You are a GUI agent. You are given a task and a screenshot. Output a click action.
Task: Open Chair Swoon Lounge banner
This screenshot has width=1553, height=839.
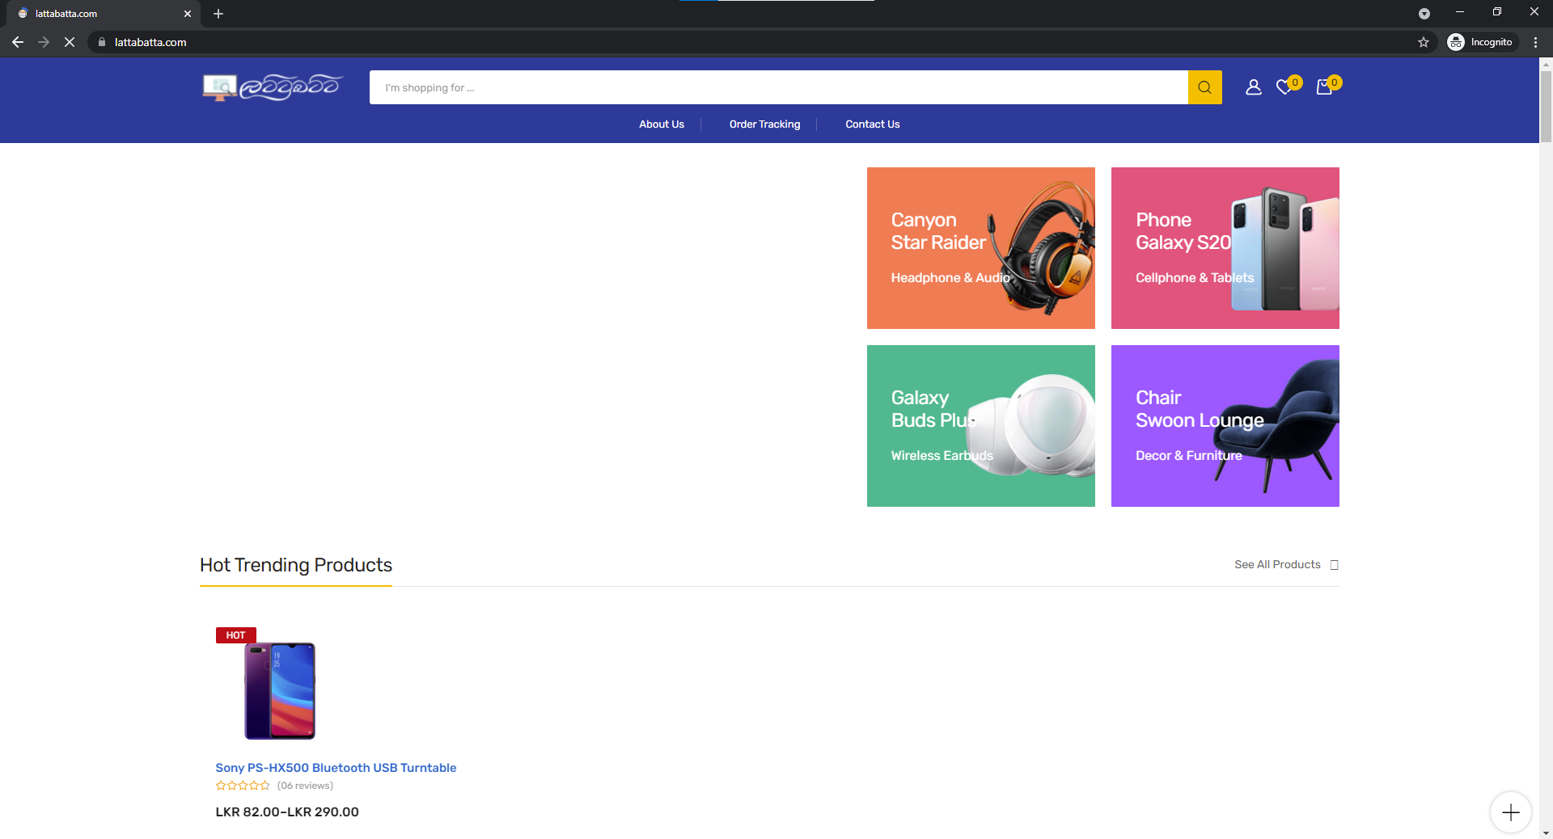1225,426
